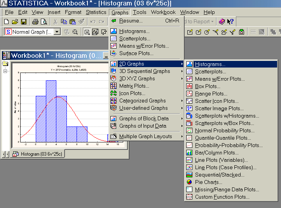Select Line Plots (Variables) in submenu
The image size is (281, 208).
(231, 160)
